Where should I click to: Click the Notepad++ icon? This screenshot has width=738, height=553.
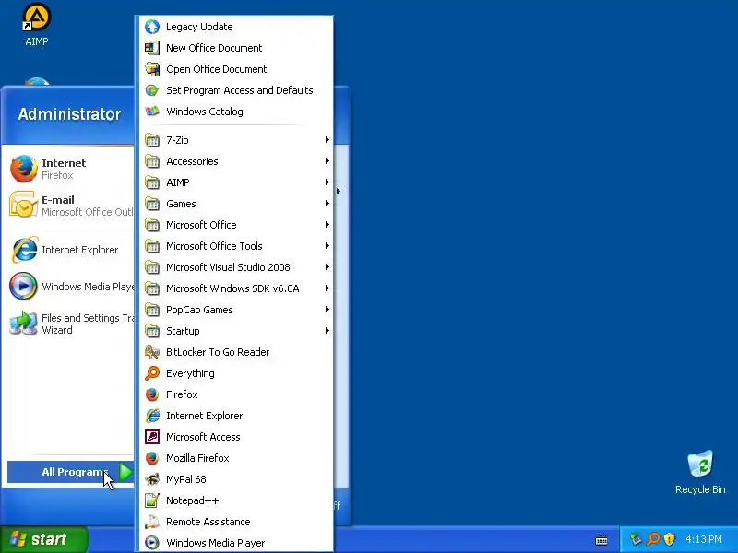point(152,500)
